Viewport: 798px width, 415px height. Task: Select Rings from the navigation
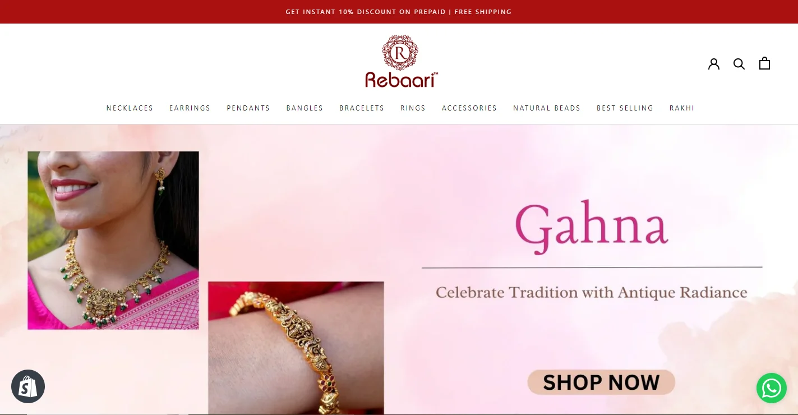click(413, 108)
